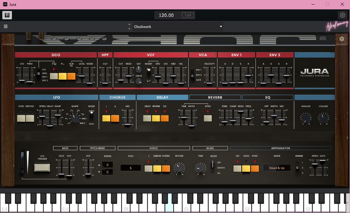Click the DETUNE knob
The height and width of the screenshot is (213, 350).
[x=179, y=168]
